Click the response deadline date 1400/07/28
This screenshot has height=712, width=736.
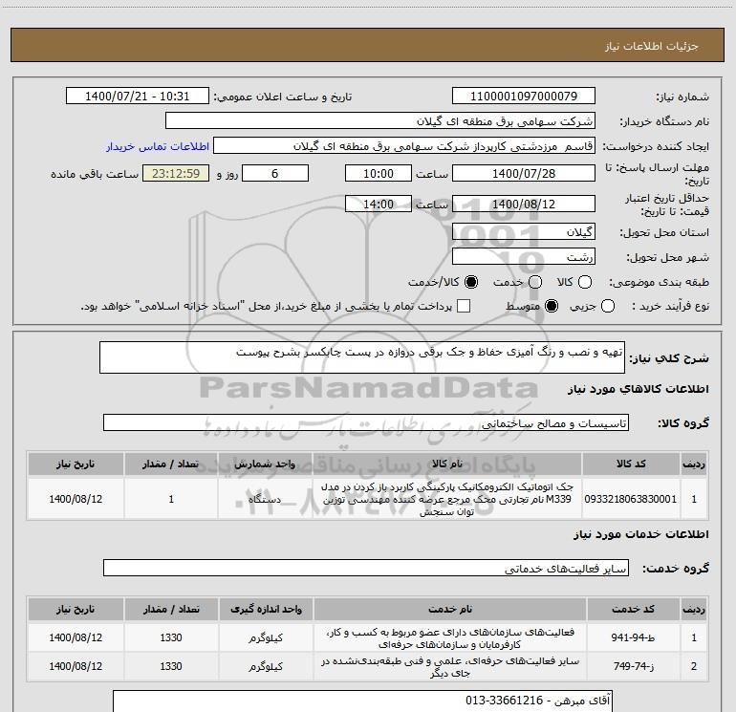[x=524, y=174]
